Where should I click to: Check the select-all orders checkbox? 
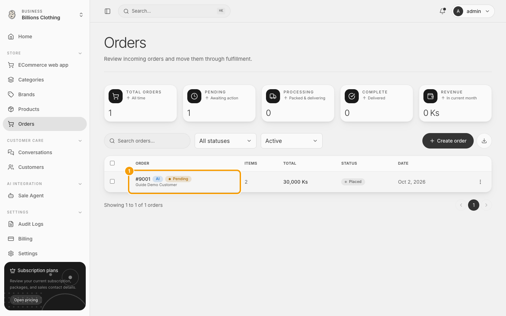pos(112,163)
